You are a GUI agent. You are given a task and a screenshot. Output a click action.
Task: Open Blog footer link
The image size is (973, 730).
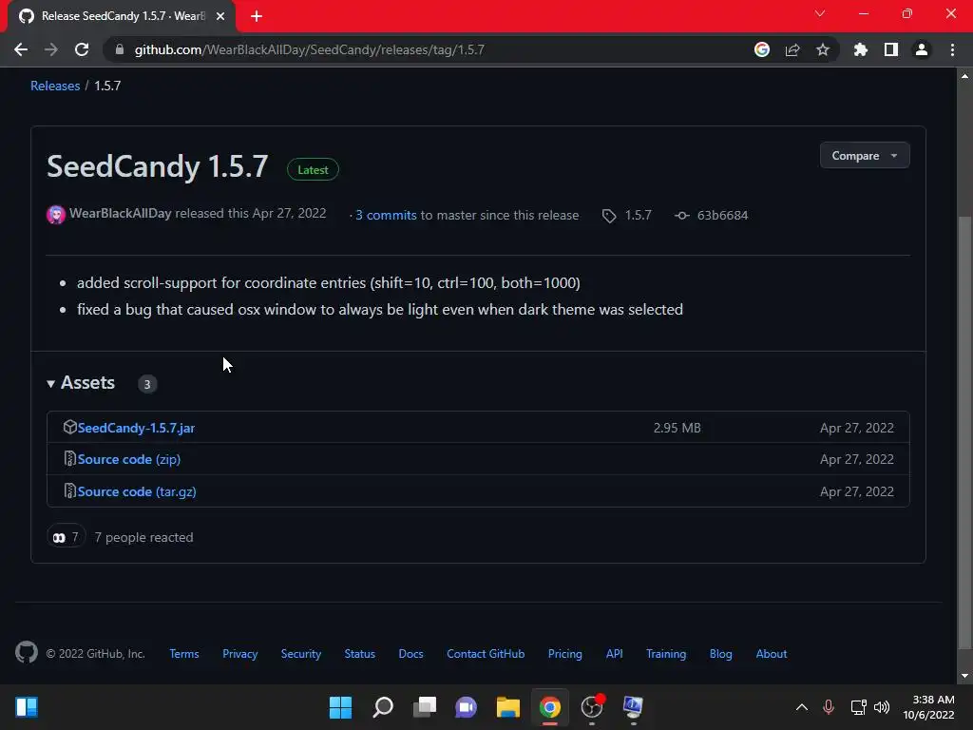pos(721,654)
